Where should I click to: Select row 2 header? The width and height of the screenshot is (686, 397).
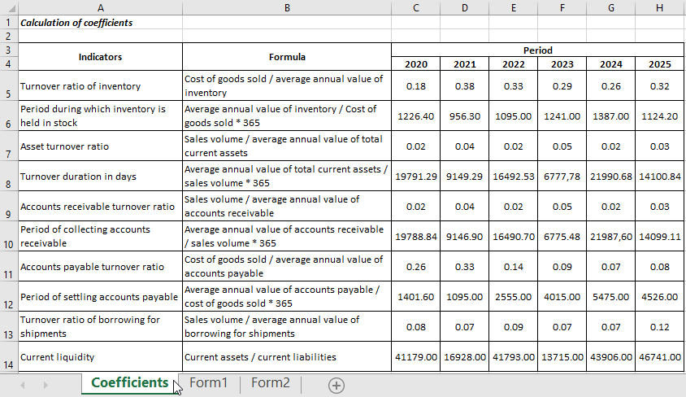tap(9, 36)
